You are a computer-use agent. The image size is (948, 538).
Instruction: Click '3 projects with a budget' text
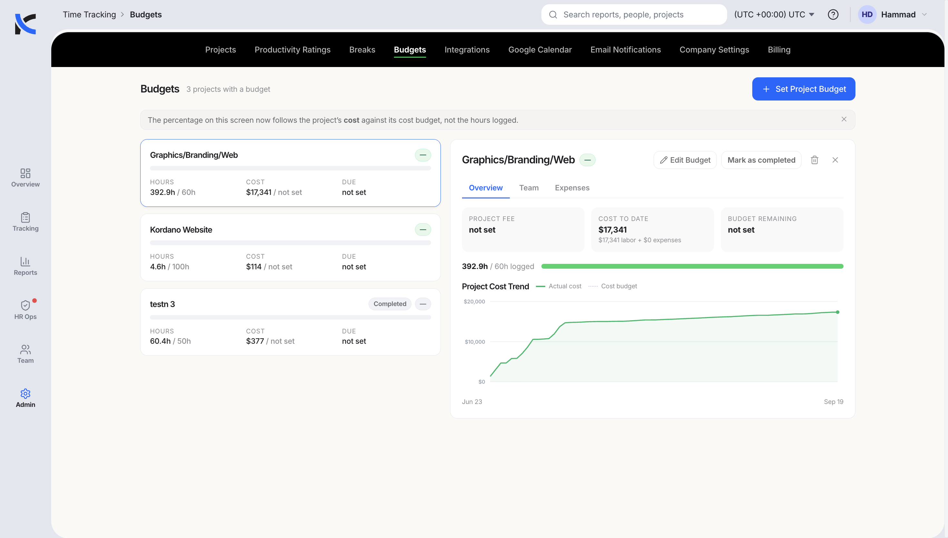pyautogui.click(x=228, y=89)
